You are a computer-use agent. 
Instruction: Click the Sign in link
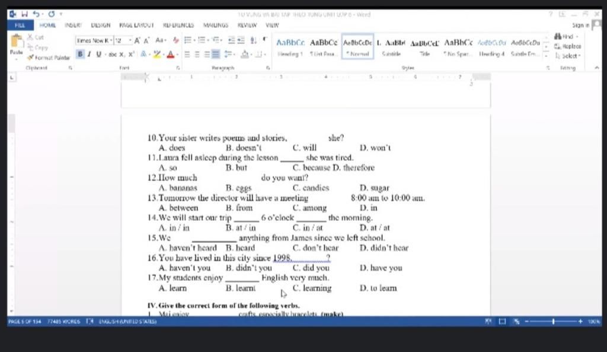click(x=580, y=25)
